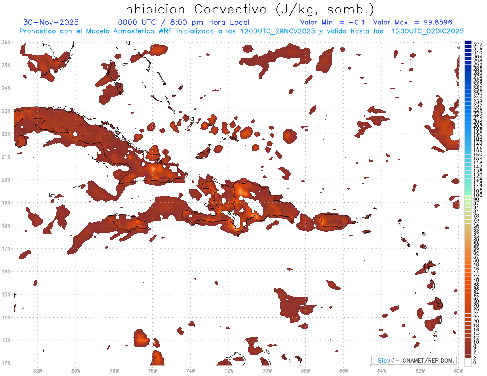
Task: Click the 20N latitude label
Action: pyautogui.click(x=6, y=180)
